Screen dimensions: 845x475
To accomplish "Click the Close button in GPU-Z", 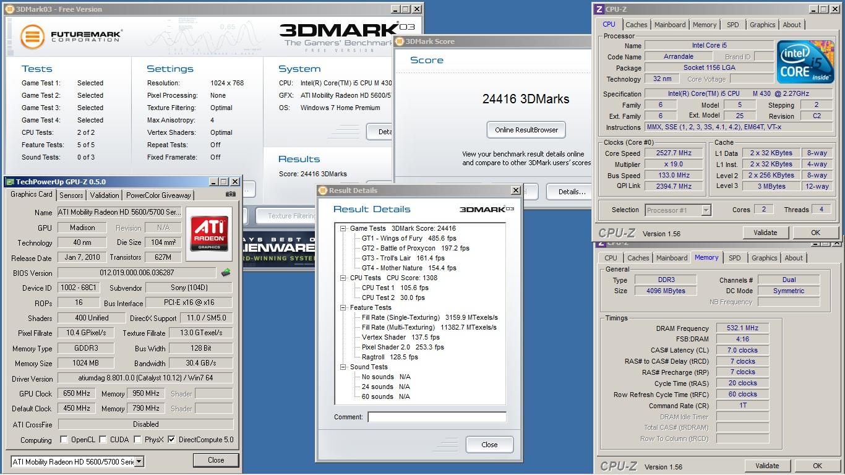I will click(216, 460).
